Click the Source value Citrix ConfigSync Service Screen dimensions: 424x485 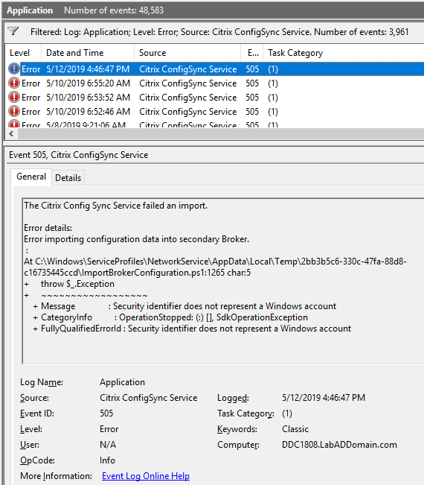(x=148, y=398)
